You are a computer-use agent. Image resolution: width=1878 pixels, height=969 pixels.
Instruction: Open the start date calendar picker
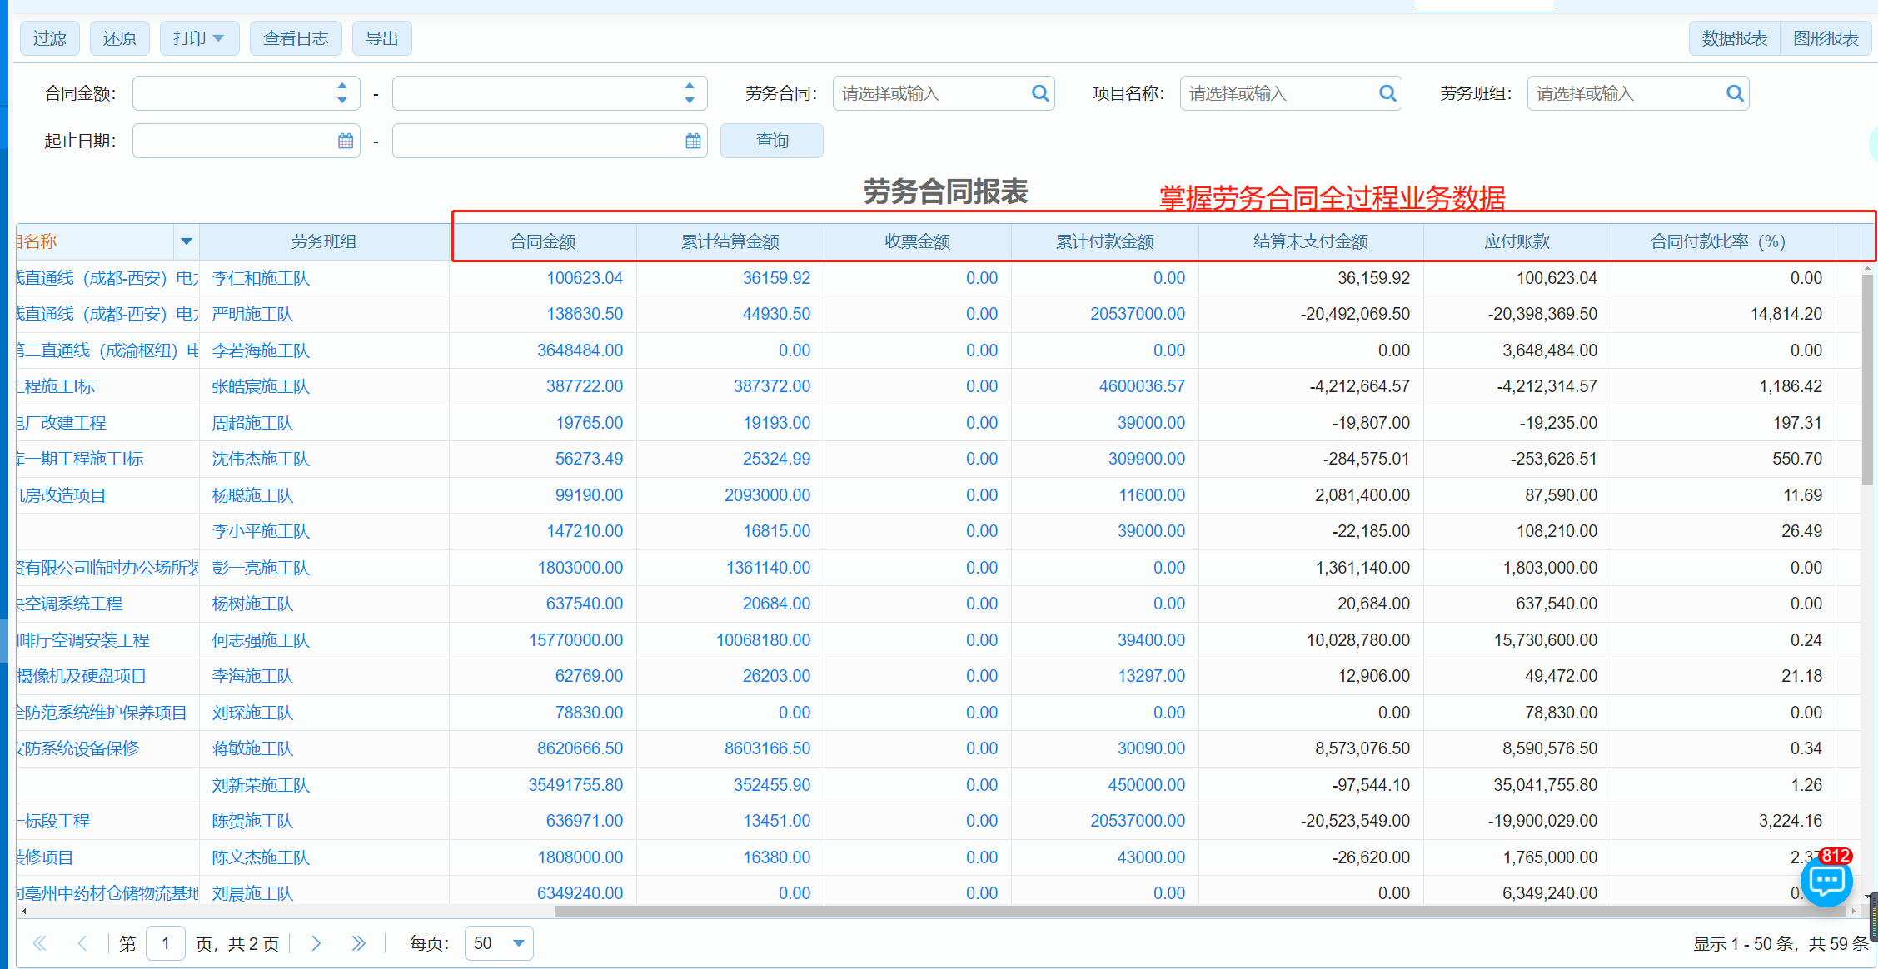[x=346, y=141]
